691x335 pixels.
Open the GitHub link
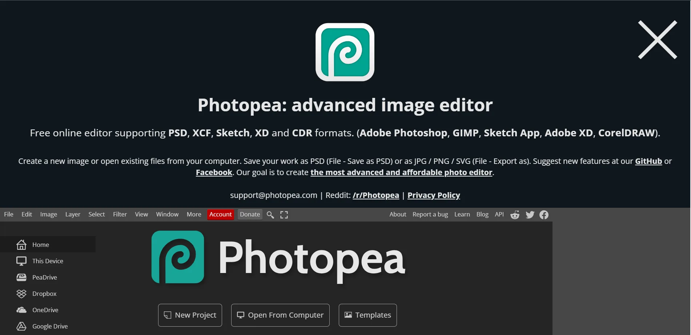pyautogui.click(x=648, y=161)
